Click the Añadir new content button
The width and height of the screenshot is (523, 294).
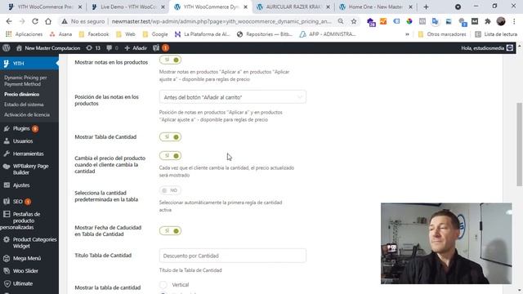136,48
